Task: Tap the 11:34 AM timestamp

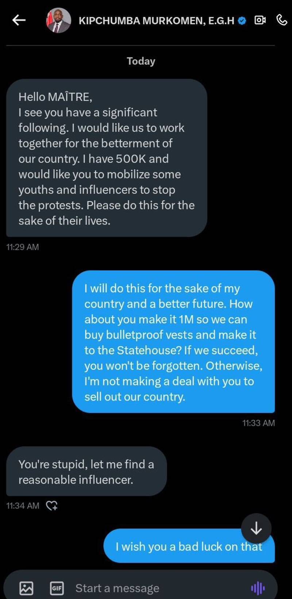Action: click(23, 506)
